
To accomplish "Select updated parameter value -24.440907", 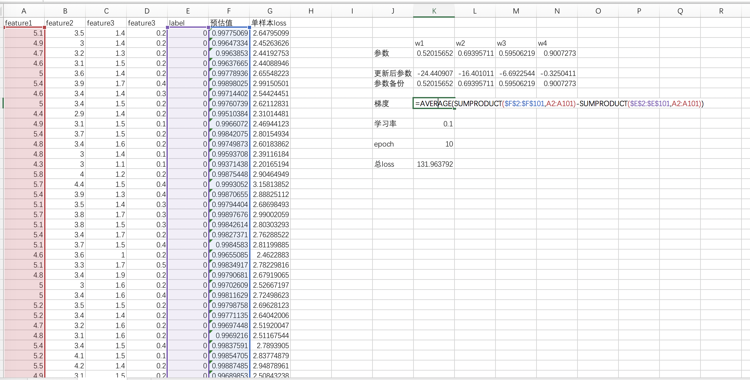I will coord(434,73).
